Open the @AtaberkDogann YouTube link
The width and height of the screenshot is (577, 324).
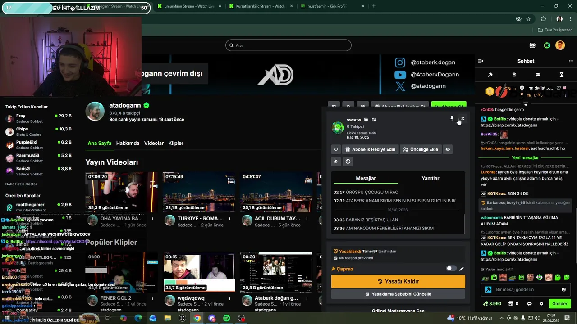[427, 74]
